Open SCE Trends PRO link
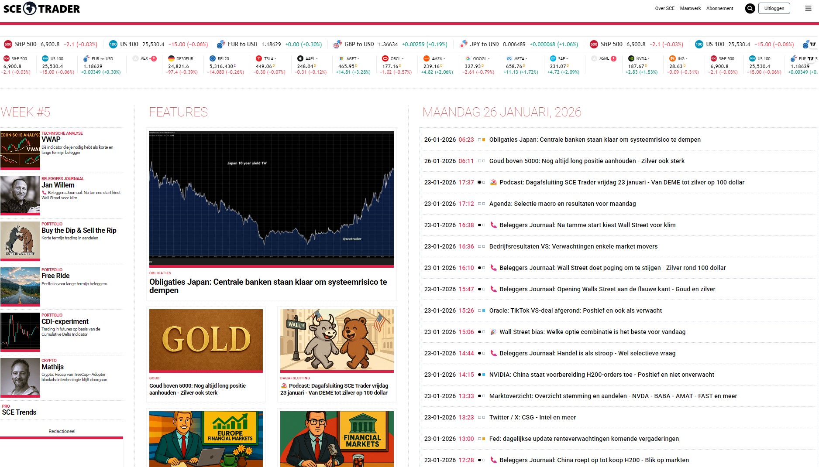 pos(19,412)
